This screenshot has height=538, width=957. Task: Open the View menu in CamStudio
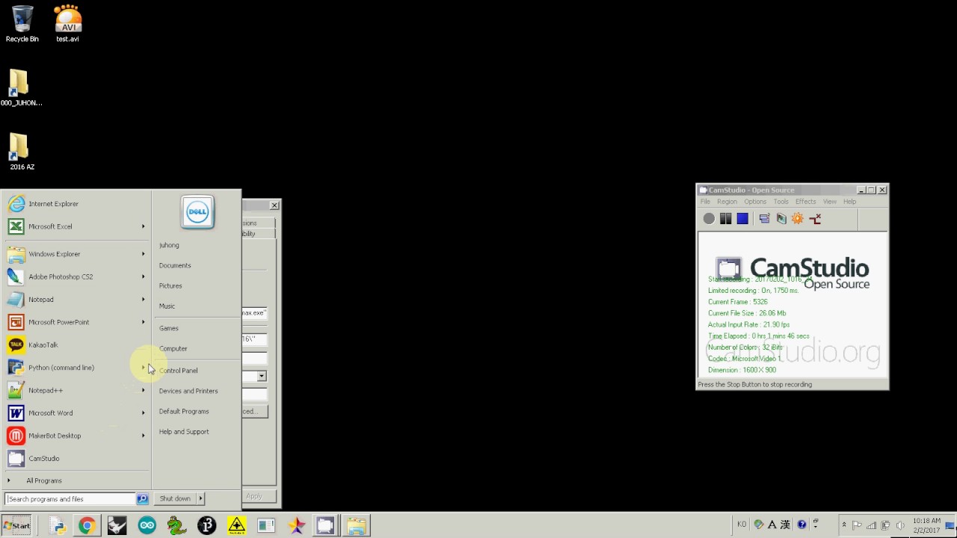click(x=830, y=202)
